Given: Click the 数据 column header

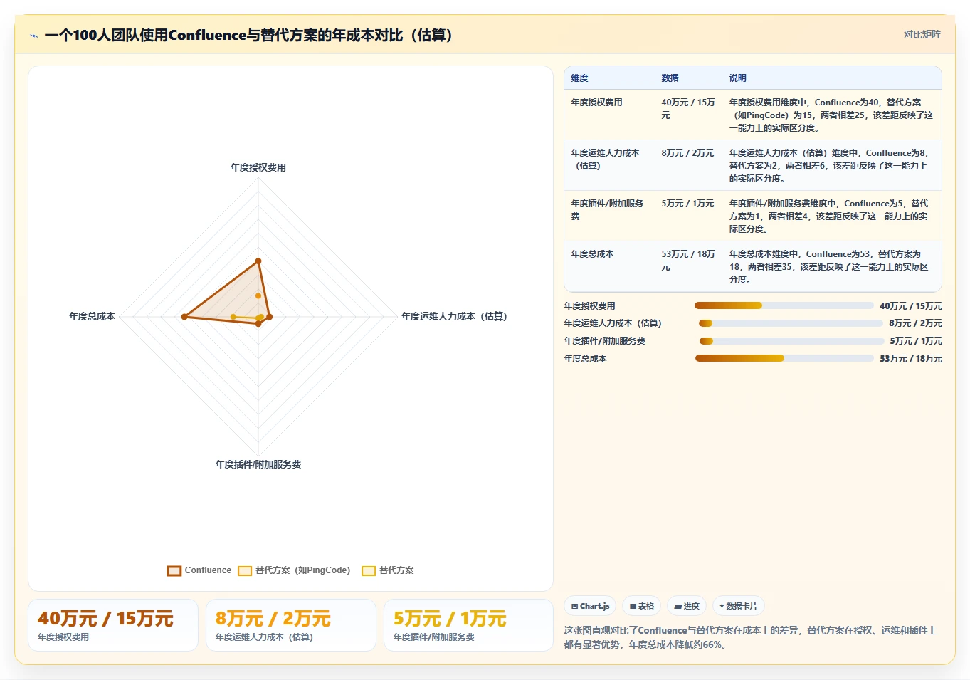Looking at the screenshot, I should point(670,78).
